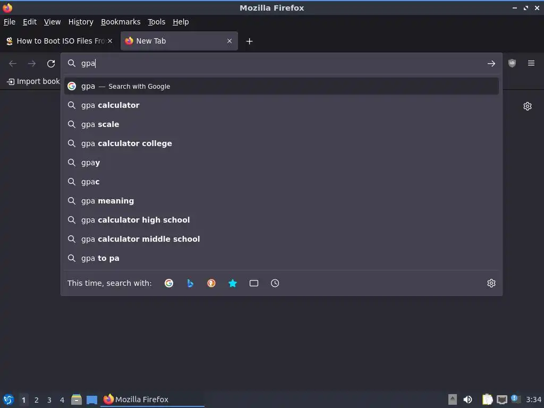Choose suggestion gpa scale

tap(282, 124)
